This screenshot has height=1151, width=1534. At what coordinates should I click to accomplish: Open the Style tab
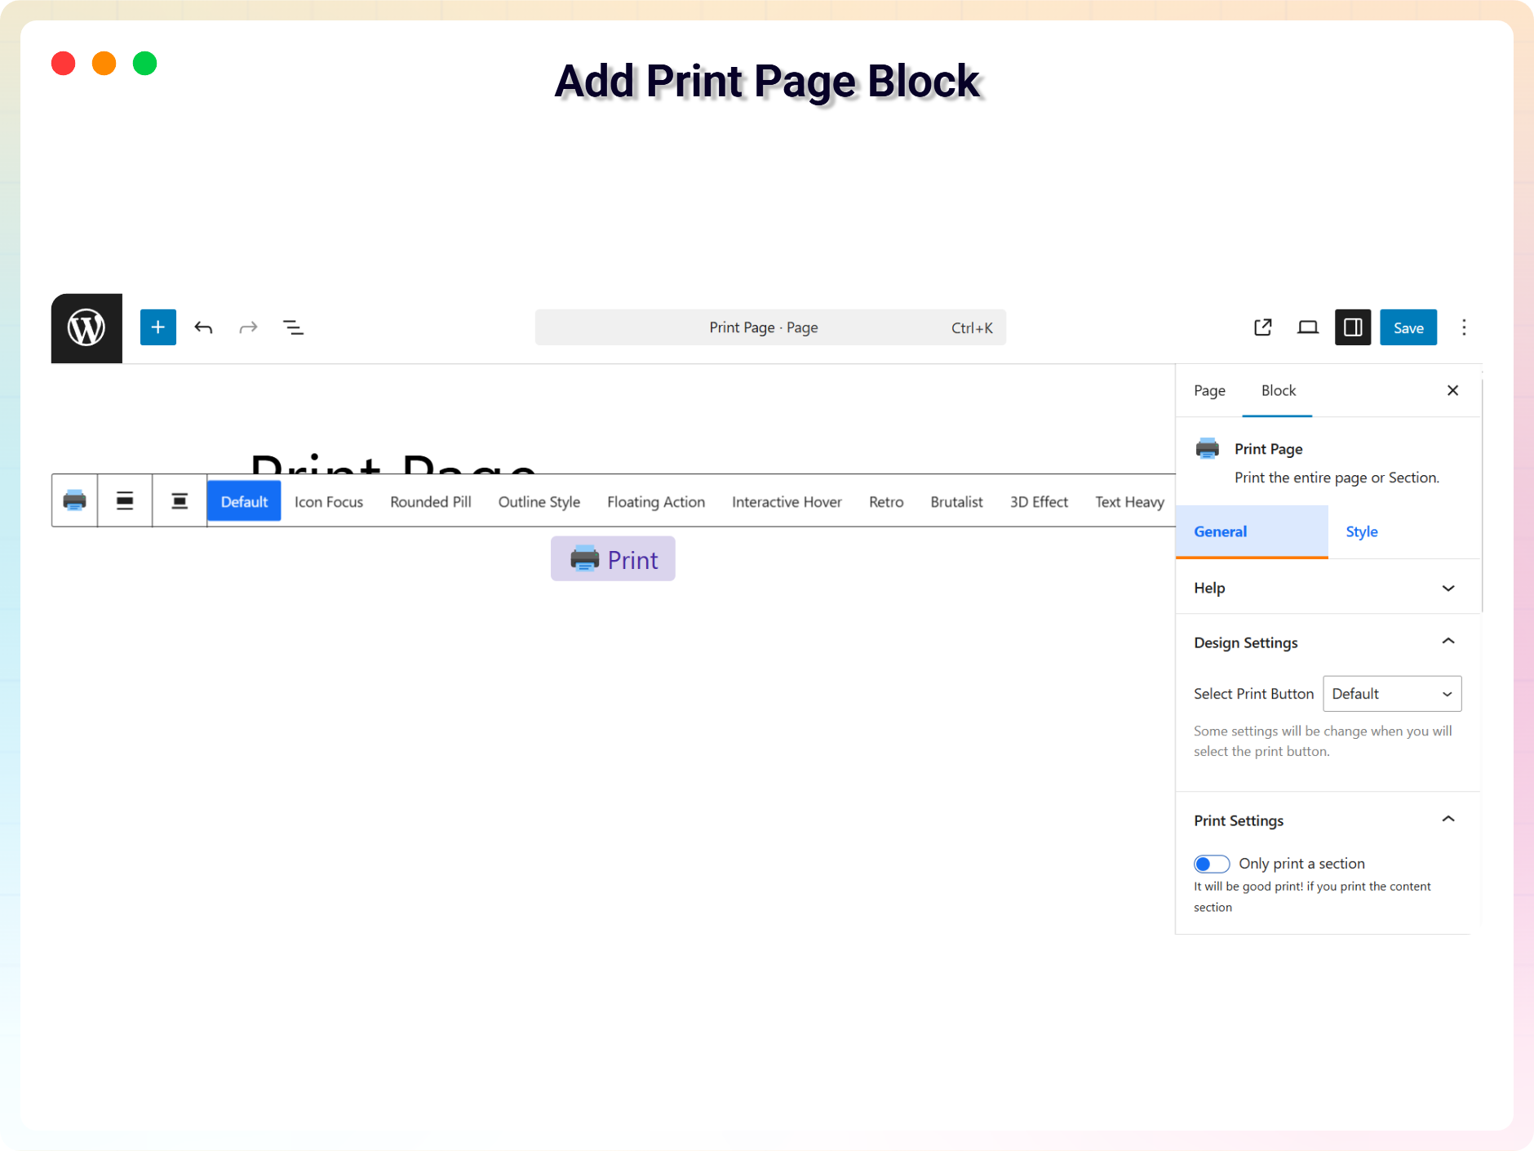click(1361, 531)
